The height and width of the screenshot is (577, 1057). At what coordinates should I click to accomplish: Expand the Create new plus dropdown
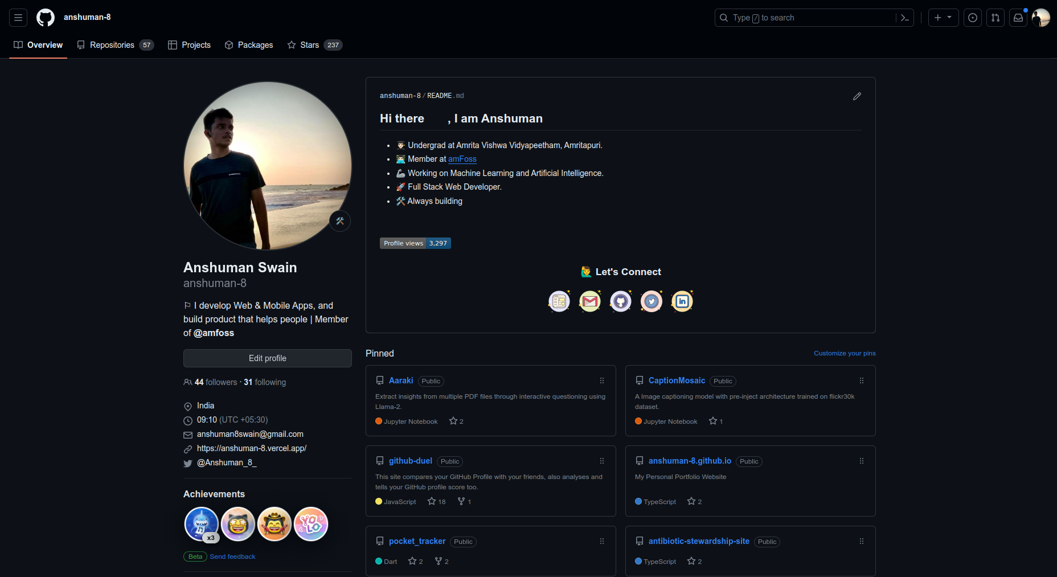pos(943,18)
